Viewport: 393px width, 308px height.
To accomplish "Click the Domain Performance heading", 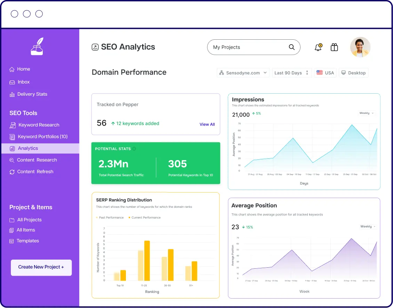I will 129,72.
